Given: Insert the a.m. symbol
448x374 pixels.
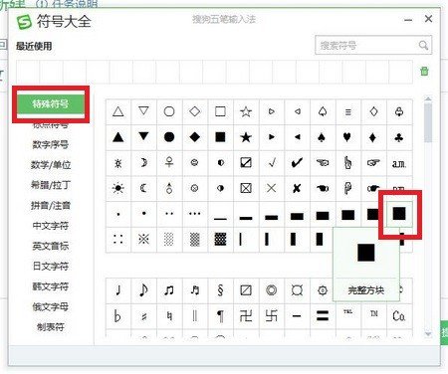Looking at the screenshot, I should pyautogui.click(x=399, y=163).
